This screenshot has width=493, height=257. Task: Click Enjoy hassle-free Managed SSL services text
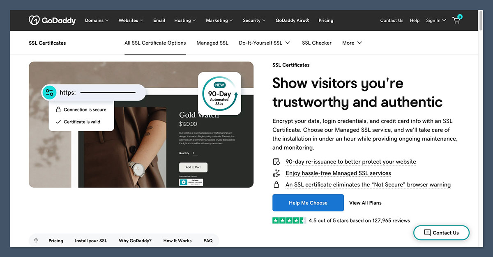click(x=338, y=173)
